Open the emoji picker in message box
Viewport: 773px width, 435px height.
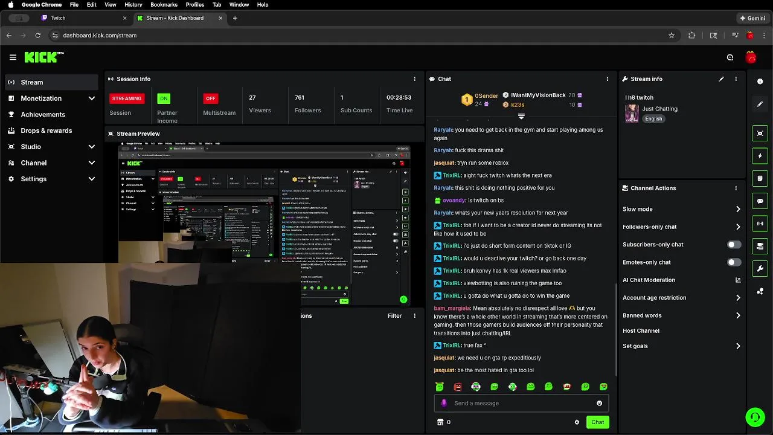click(x=599, y=403)
